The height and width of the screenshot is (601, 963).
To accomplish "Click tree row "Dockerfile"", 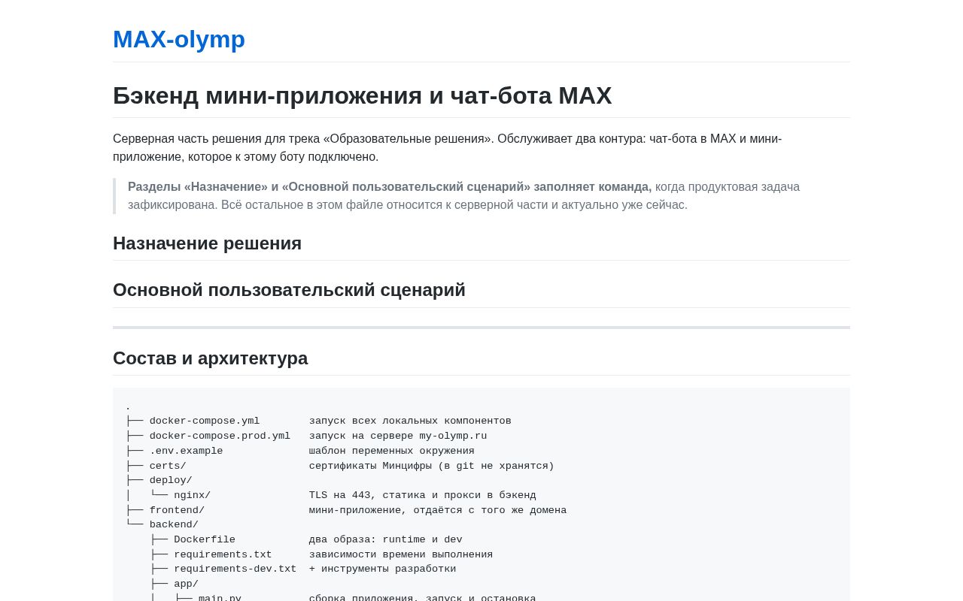I will pyautogui.click(x=205, y=539).
